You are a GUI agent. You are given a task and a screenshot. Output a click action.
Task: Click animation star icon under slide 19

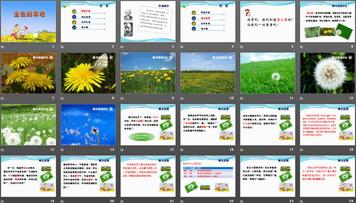(x=3, y=201)
